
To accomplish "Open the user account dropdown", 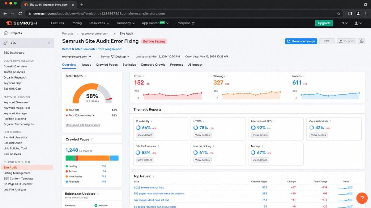I will click(x=358, y=23).
